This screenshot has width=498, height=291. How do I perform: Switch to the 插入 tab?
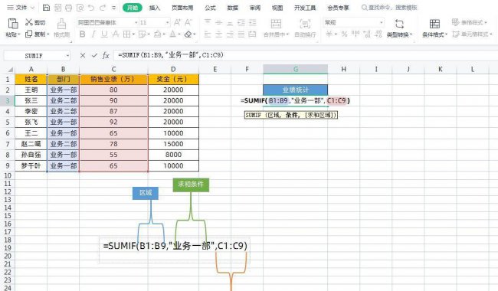[x=154, y=8]
